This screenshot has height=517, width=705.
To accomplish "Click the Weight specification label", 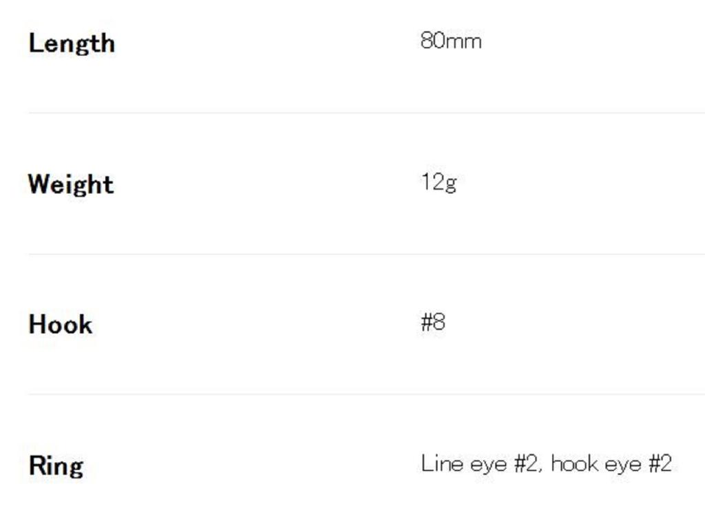I will [x=71, y=184].
